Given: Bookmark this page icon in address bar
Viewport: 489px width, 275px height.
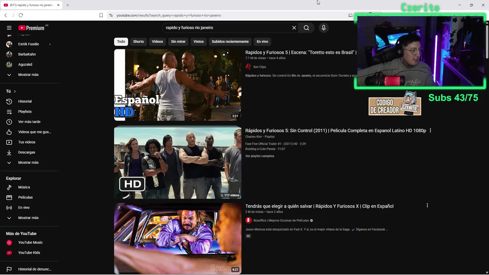Looking at the screenshot, I should coord(101,15).
